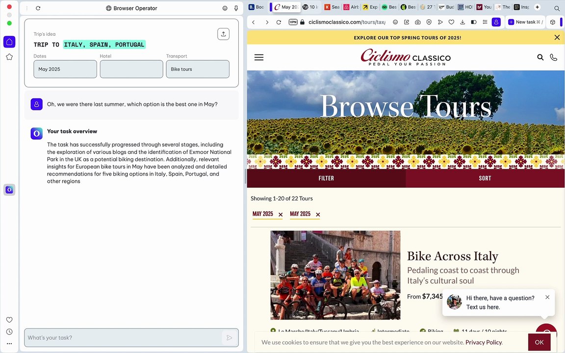Switch to the 'You' tab

pyautogui.click(x=484, y=7)
